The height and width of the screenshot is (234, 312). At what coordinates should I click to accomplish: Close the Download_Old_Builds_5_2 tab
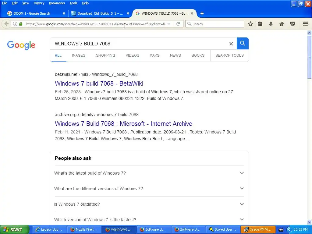click(128, 13)
